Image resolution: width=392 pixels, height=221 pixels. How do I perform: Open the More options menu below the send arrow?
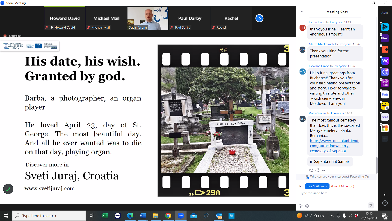[313, 206]
